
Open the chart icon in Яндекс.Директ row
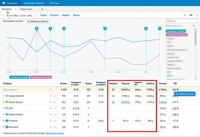click(55, 102)
